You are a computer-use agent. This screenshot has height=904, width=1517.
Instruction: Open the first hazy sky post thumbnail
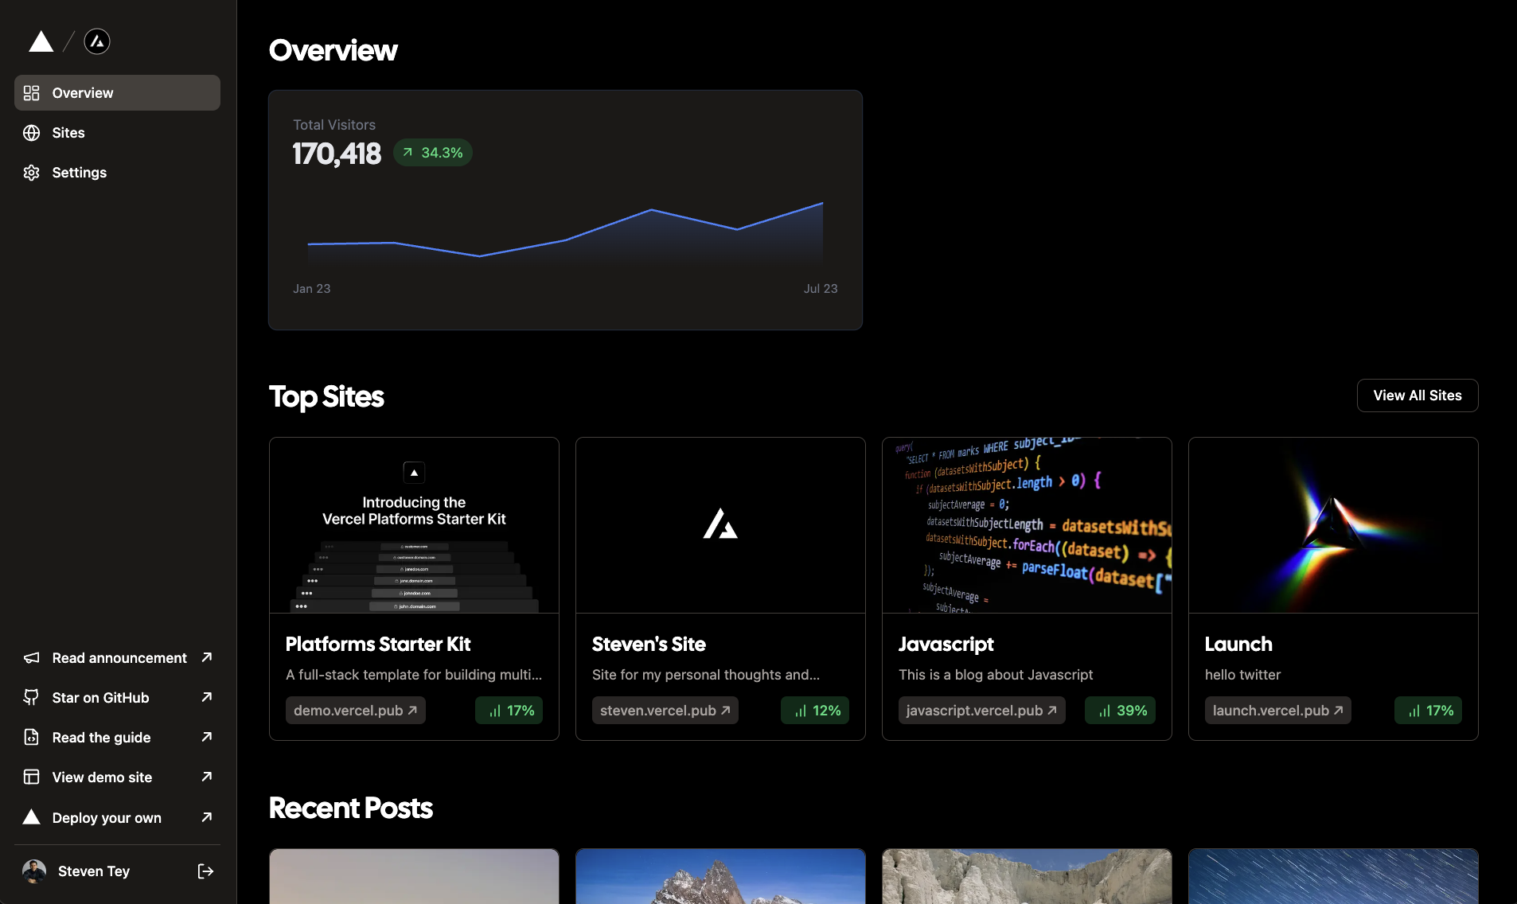pos(414,876)
